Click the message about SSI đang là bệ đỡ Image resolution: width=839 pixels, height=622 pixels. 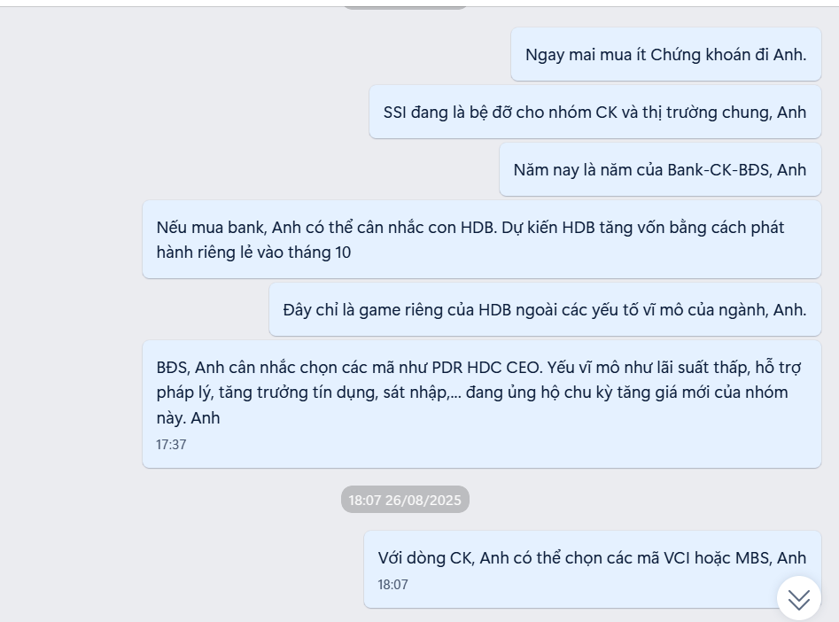click(x=595, y=112)
